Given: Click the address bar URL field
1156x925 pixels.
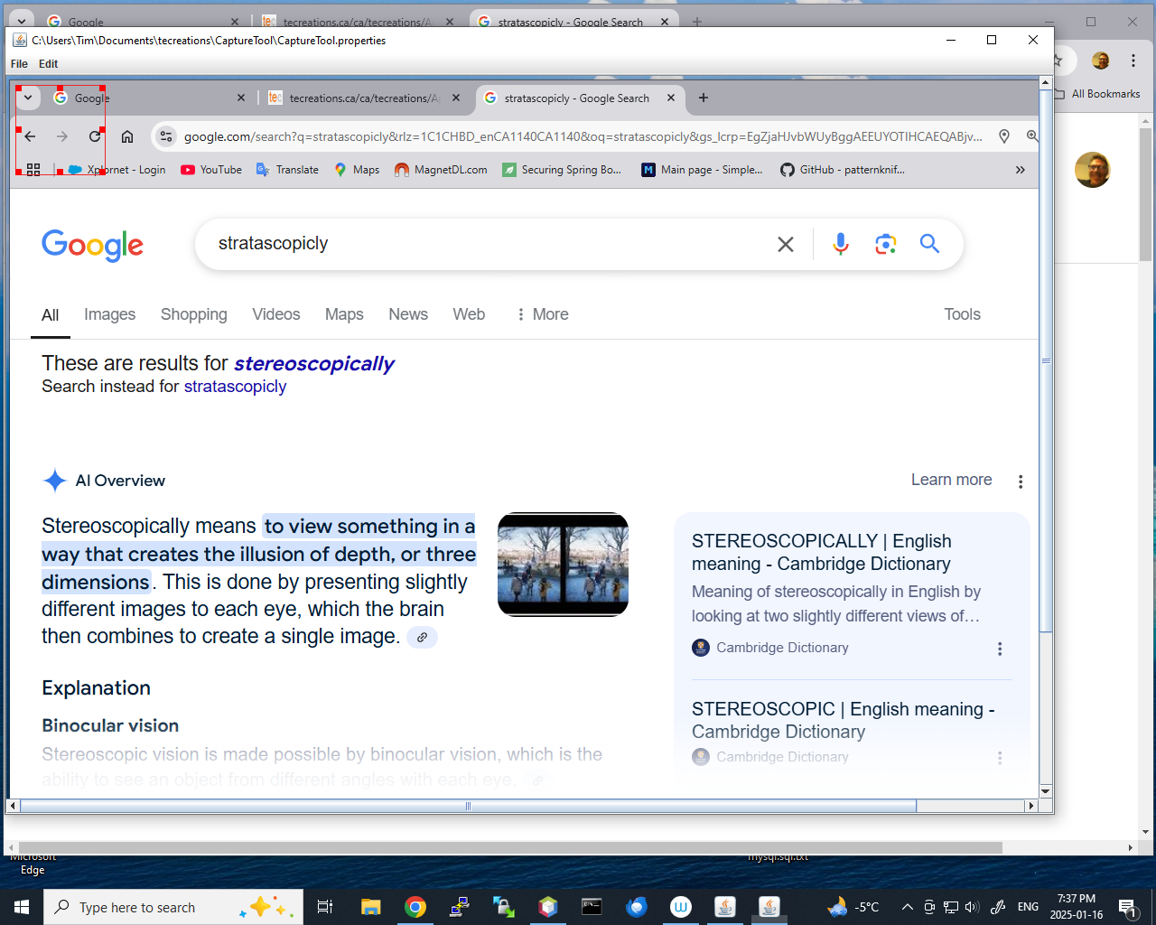Looking at the screenshot, I should tap(583, 136).
